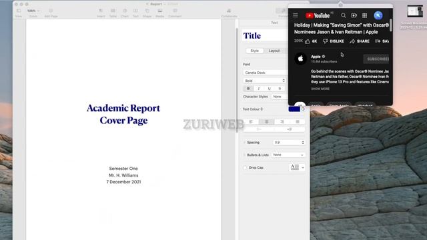
Task: Expand the Bullets & Lists section
Action: click(244, 155)
